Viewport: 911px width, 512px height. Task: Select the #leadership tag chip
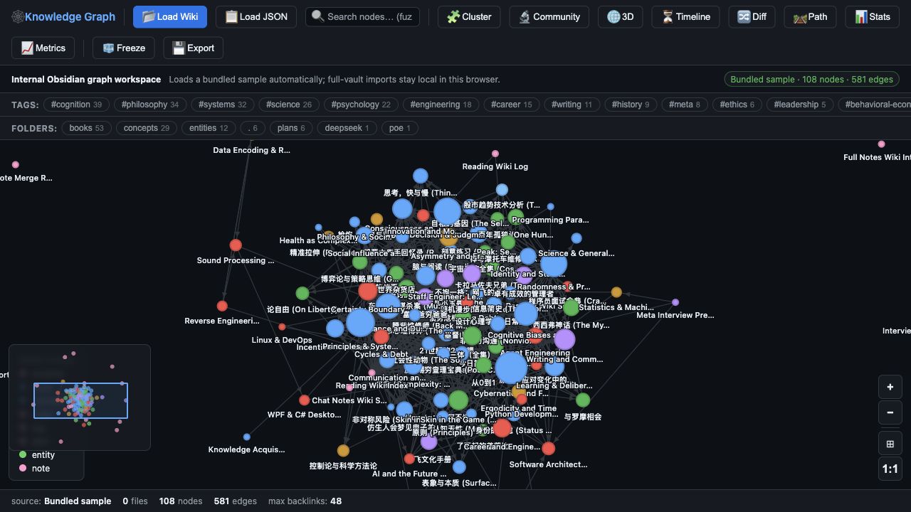pos(799,105)
